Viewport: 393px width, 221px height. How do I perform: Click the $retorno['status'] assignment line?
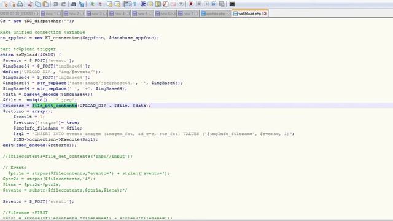point(47,123)
